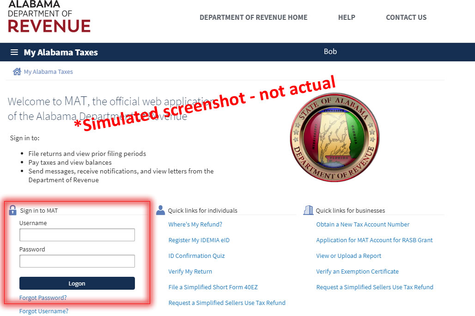
Task: Open Register My IDEMIA eID link
Action: click(x=199, y=240)
